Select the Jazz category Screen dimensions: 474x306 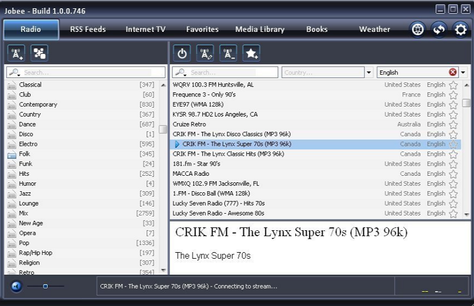81,194
